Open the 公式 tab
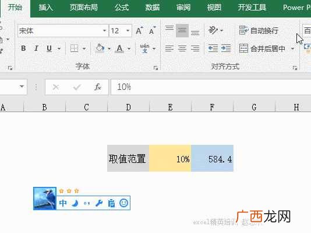 (x=122, y=8)
